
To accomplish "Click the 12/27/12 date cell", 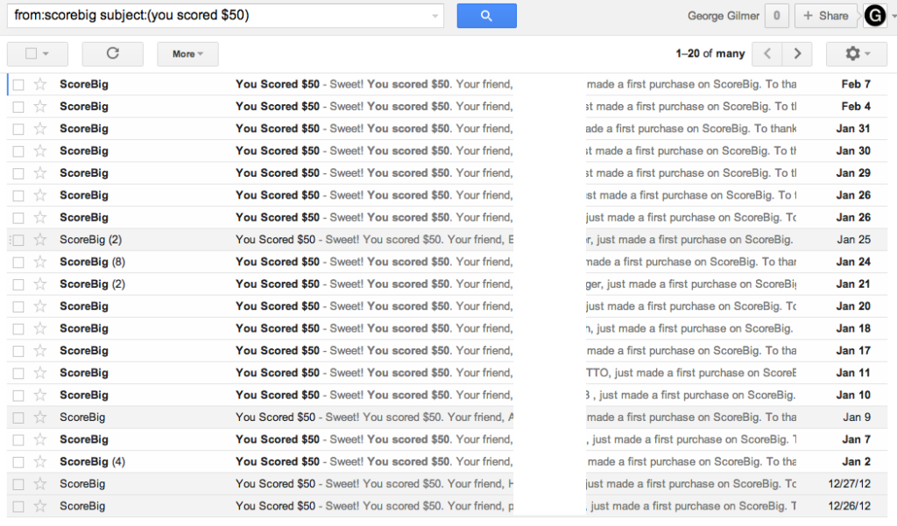I will (849, 484).
